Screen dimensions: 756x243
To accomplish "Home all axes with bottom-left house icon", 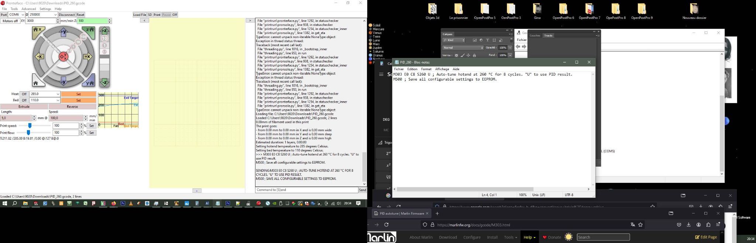I will coord(38,81).
